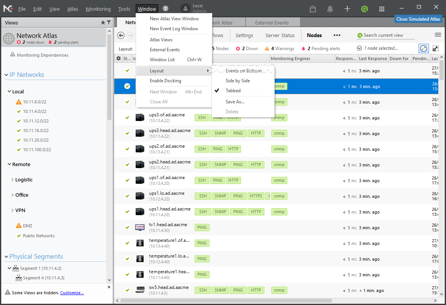Choose New Atlas View Window

[x=174, y=19]
